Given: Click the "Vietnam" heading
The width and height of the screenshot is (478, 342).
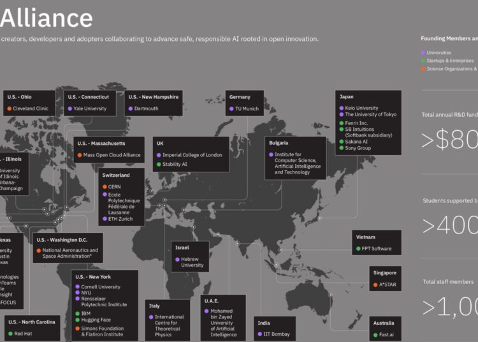Looking at the screenshot, I should (366, 237).
